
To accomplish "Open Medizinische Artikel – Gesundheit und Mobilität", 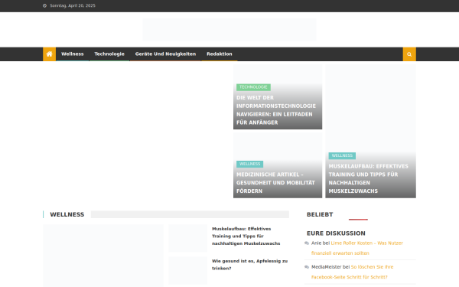I will pyautogui.click(x=275, y=183).
